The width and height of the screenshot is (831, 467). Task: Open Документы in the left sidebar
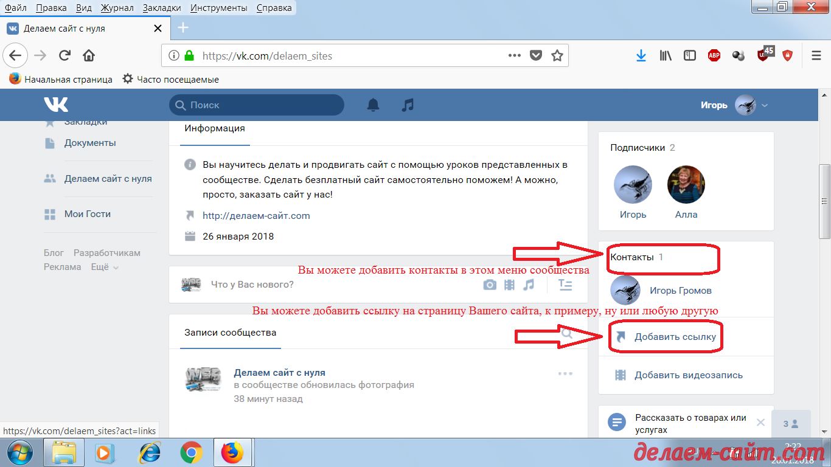pyautogui.click(x=90, y=143)
